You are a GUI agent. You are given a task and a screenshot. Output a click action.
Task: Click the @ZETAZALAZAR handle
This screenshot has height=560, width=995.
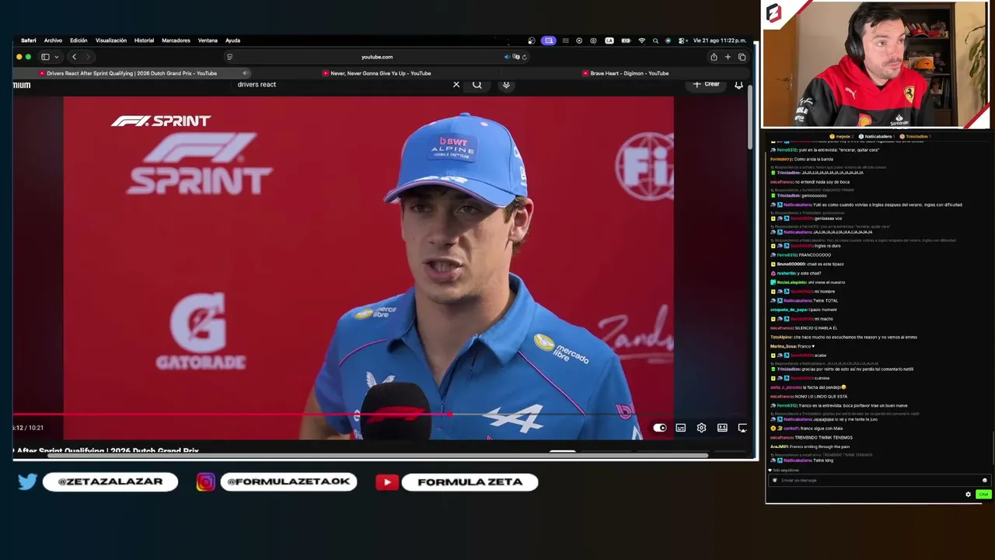click(110, 482)
